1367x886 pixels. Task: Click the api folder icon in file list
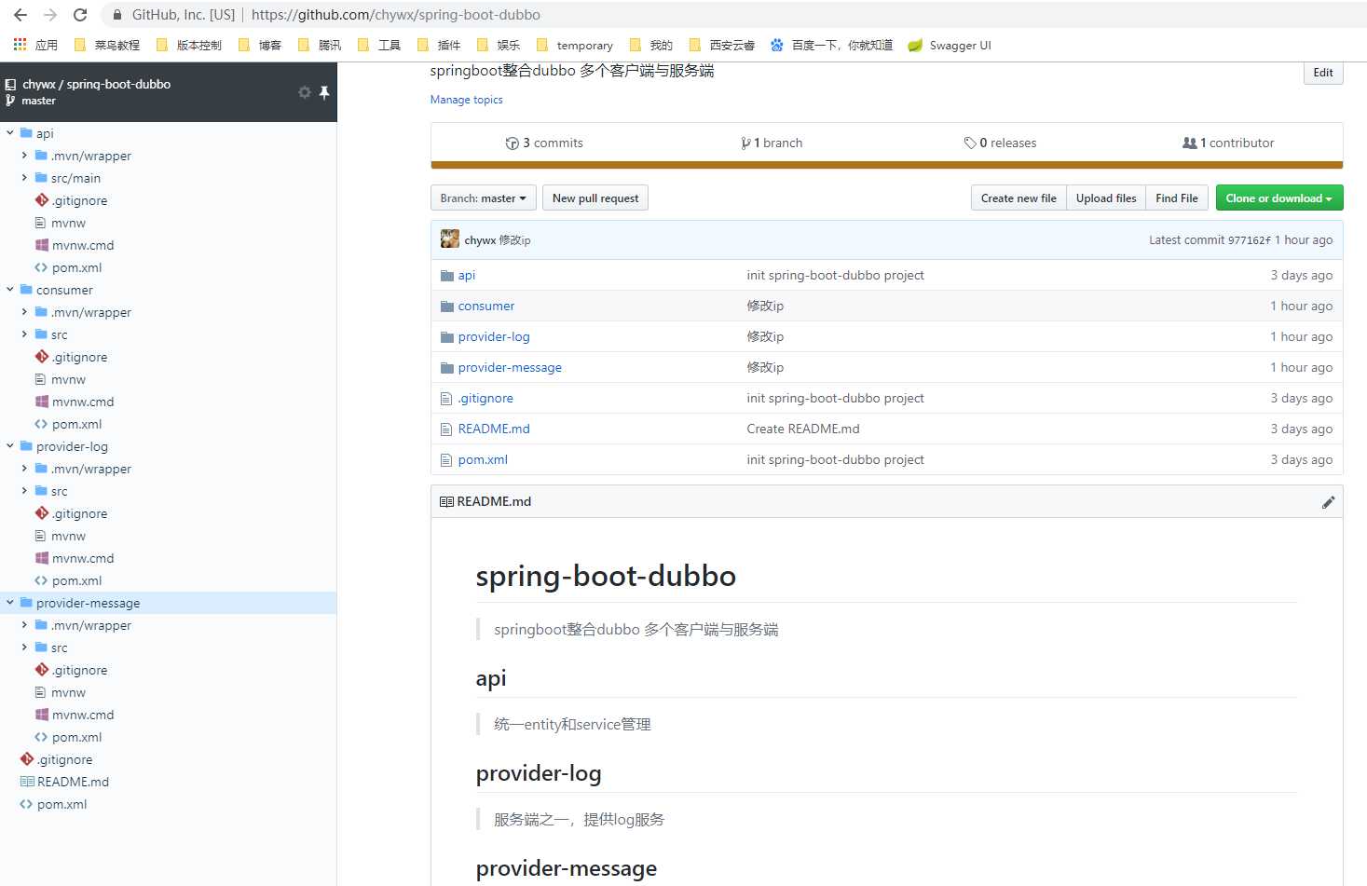pyautogui.click(x=446, y=276)
